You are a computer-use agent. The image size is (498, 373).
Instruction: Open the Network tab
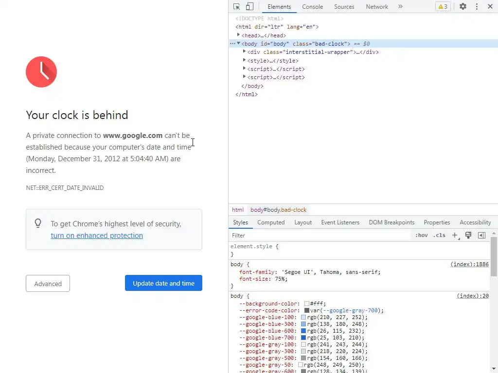[x=377, y=7]
